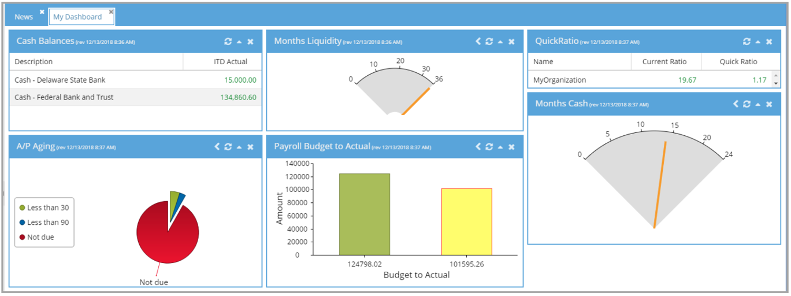Close the Cash Balances widget
This screenshot has height=296, width=791.
click(x=250, y=42)
